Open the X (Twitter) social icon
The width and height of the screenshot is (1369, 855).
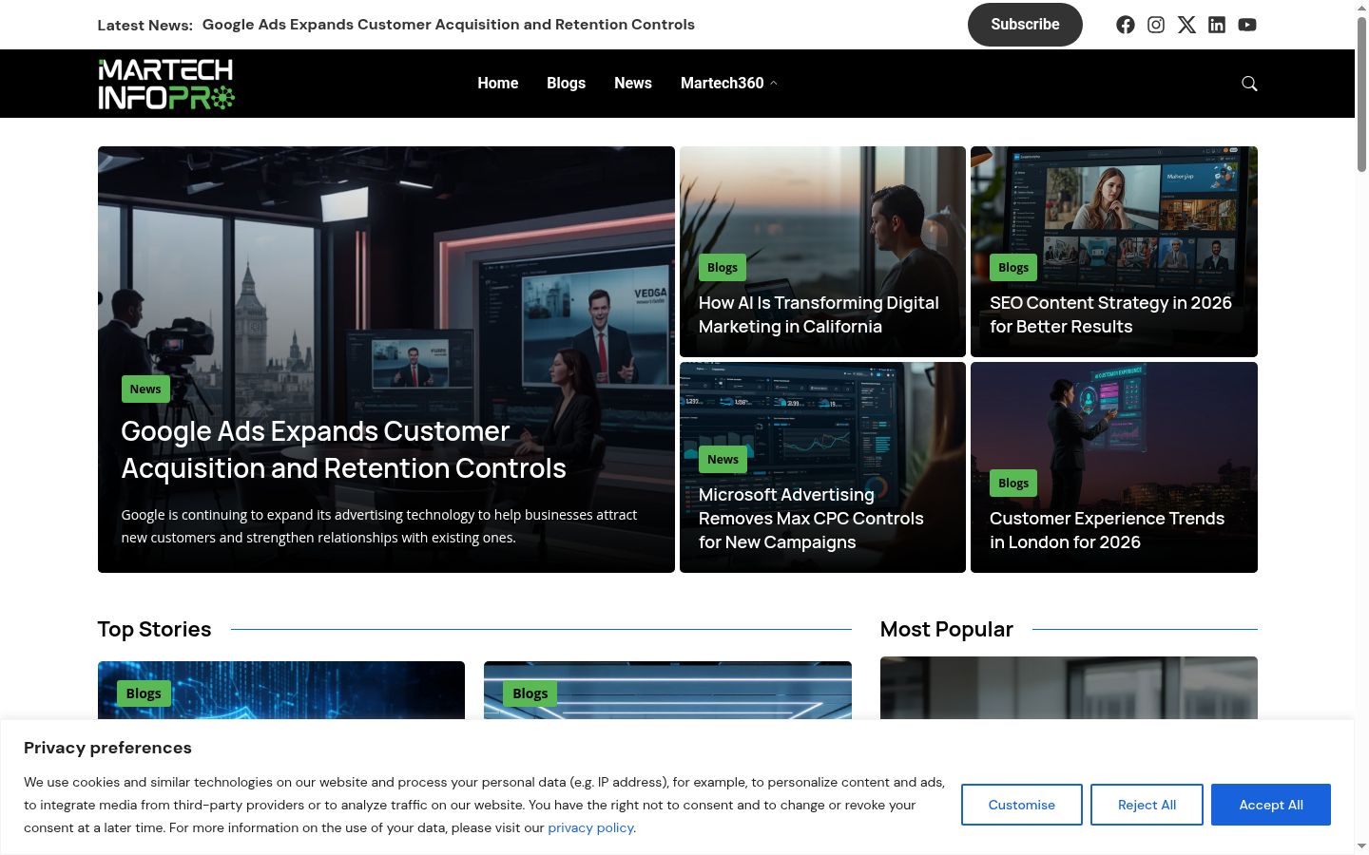point(1186,25)
